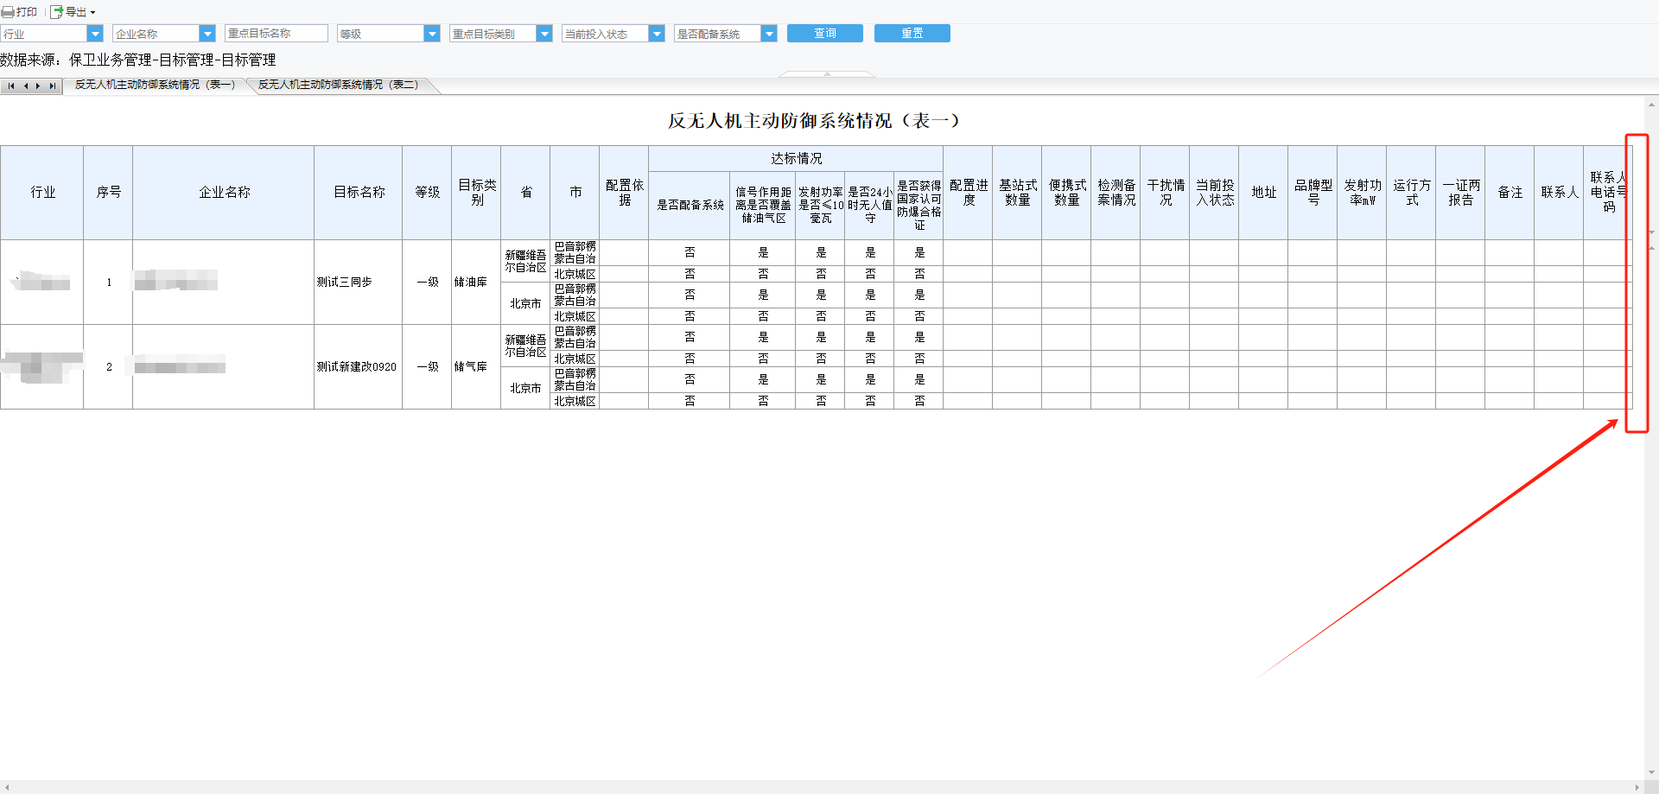
Task: Select the 测试三同步 target name cell
Action: [x=359, y=283]
